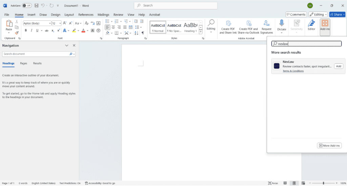Open NexLaw Terms & Conditions link

pos(293,71)
